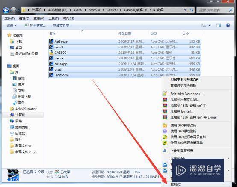Click the refresh button beside address bar
The width and height of the screenshot is (237, 187).
(191, 10)
